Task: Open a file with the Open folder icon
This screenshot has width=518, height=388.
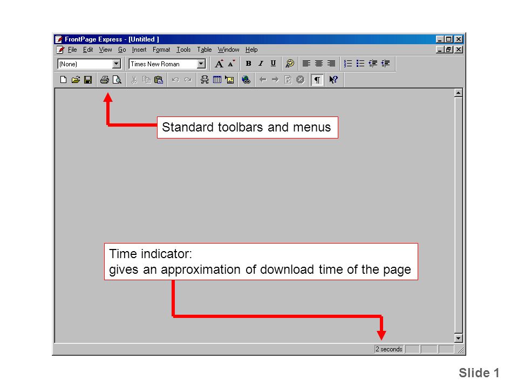Action: tap(76, 80)
